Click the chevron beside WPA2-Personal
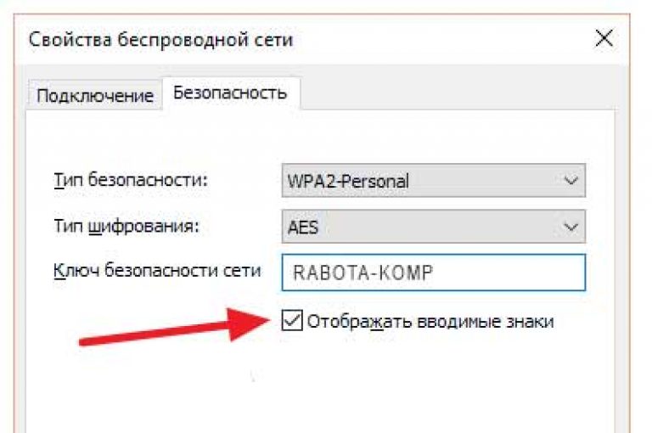Screen dimensions: 652x433 (570, 181)
